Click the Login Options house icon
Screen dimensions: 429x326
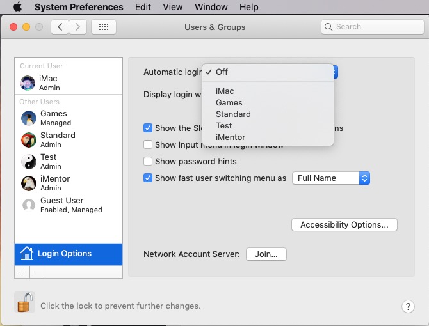26,253
